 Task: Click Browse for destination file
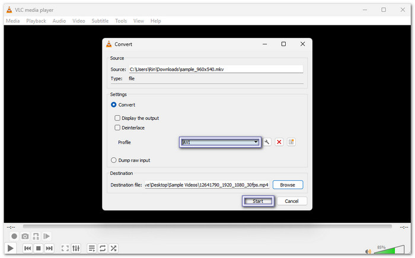pyautogui.click(x=288, y=185)
